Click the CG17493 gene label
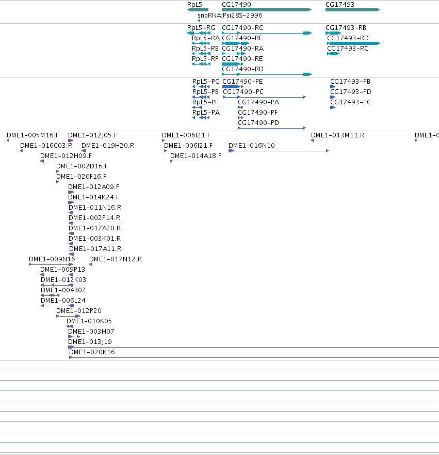The width and height of the screenshot is (439, 455). pyautogui.click(x=339, y=4)
